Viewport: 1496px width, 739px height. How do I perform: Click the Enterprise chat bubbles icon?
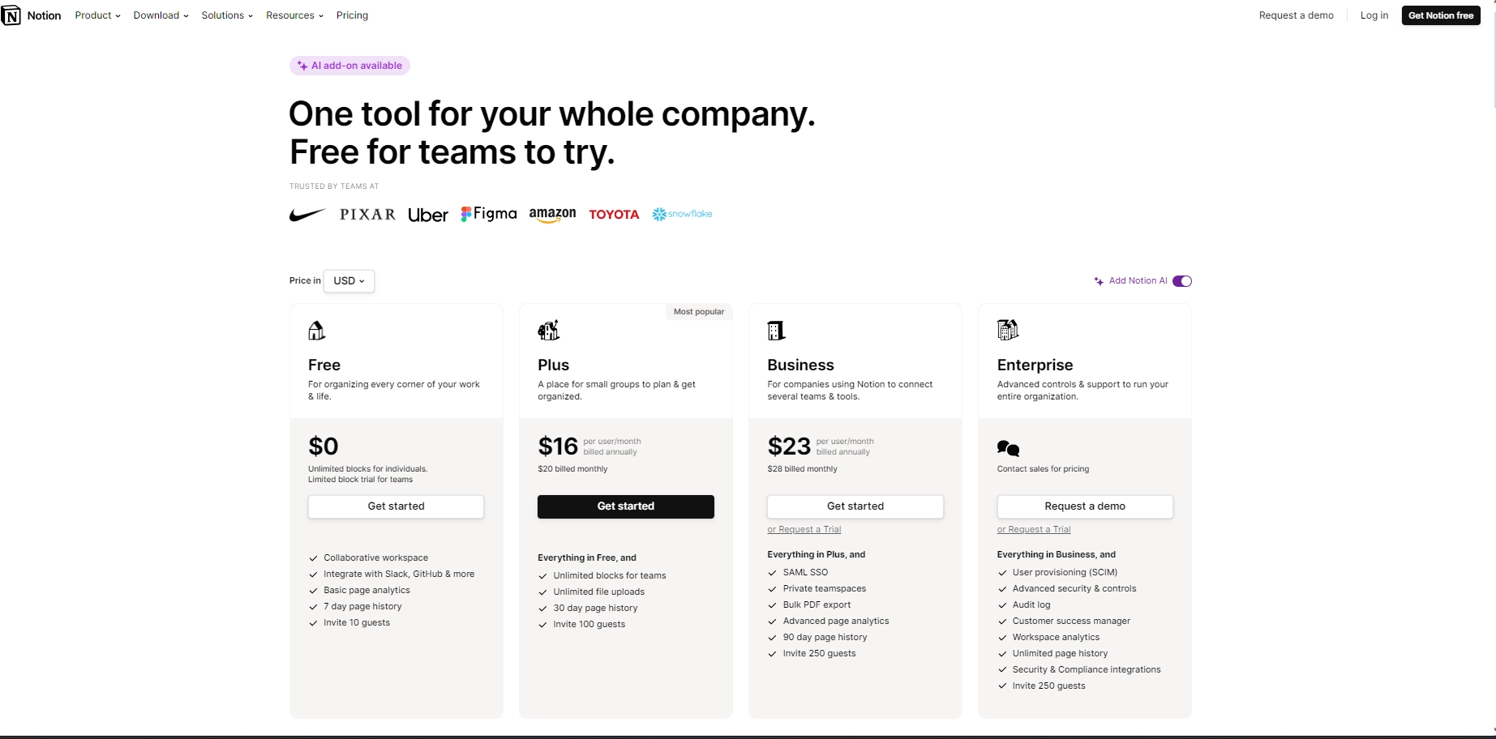point(1008,448)
